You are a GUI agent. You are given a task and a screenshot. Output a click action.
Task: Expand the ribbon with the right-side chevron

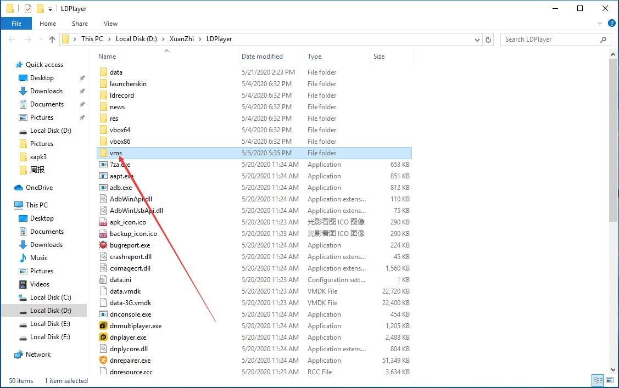[x=600, y=23]
